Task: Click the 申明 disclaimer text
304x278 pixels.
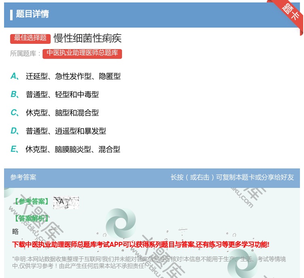Action: coord(149,262)
